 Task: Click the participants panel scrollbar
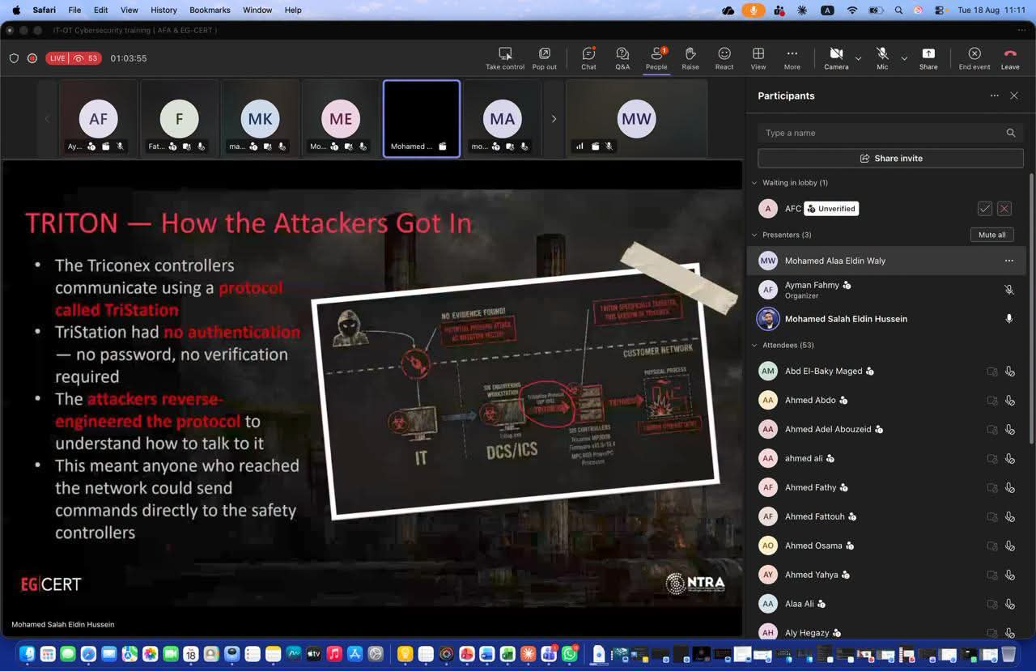1031,308
